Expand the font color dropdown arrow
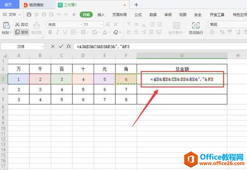 [109, 32]
